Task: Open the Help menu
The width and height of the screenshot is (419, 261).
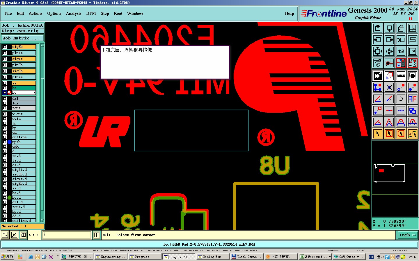Action: click(x=290, y=14)
